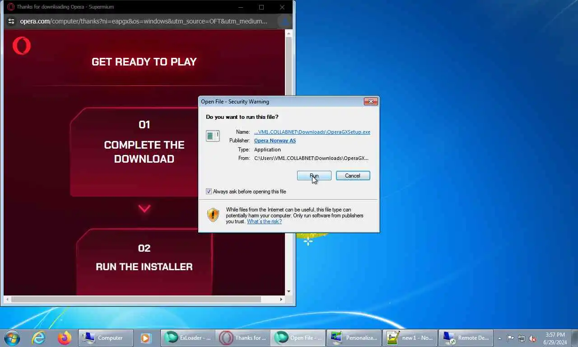This screenshot has height=347, width=578.
Task: Click the clock showing 3:57 PM
Action: pos(555,338)
